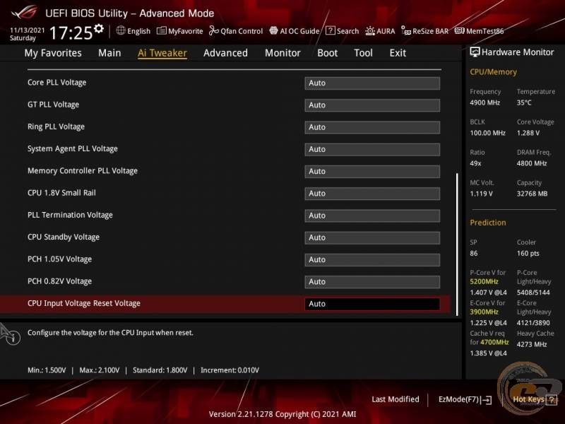Select the PCH 0.82V Voltage label
The image size is (565, 424).
coord(59,281)
